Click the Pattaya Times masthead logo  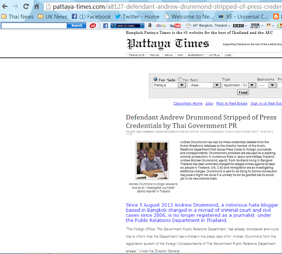[x=168, y=44]
